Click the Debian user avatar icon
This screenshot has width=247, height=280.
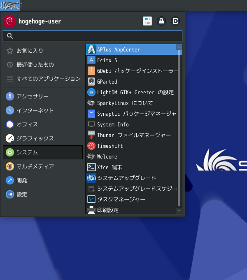9,21
